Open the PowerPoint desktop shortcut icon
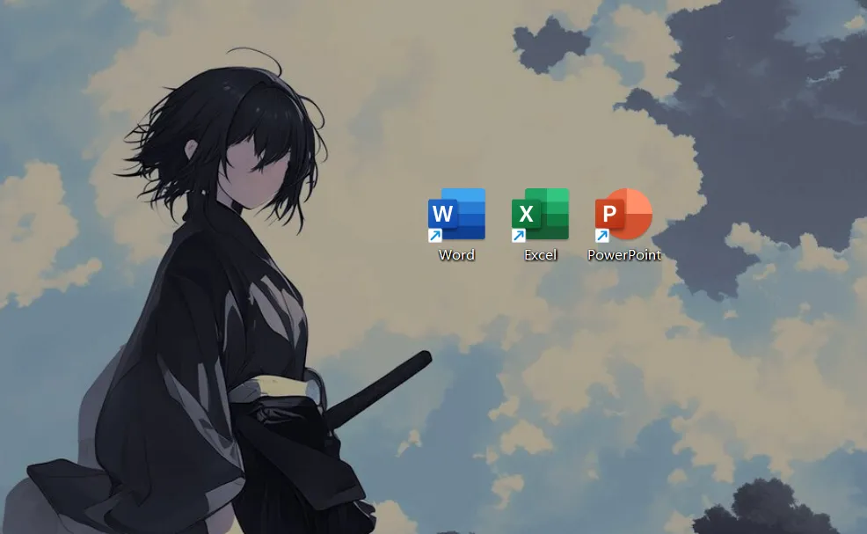 623,215
